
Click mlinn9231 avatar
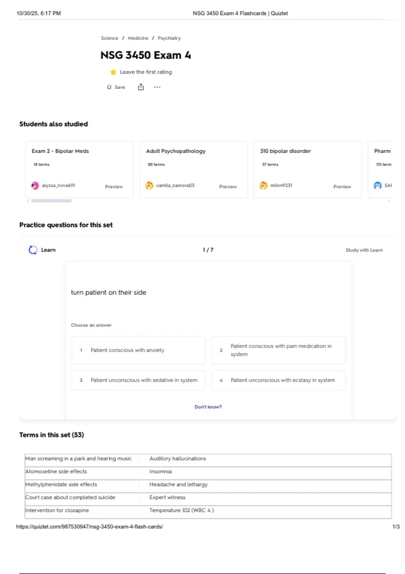click(263, 185)
